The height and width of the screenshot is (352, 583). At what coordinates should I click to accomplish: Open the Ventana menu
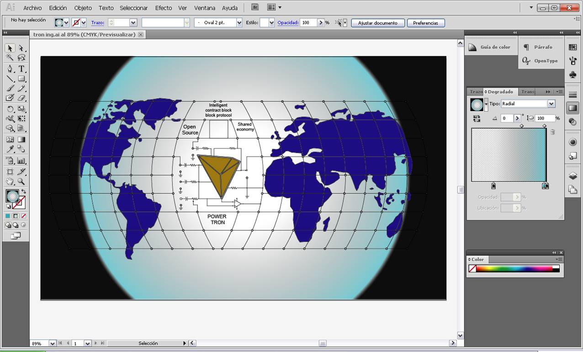[x=205, y=8]
